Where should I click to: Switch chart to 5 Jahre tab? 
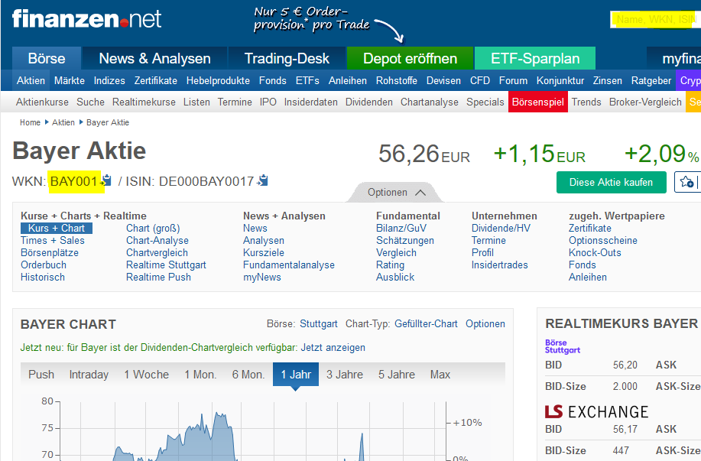tap(396, 375)
